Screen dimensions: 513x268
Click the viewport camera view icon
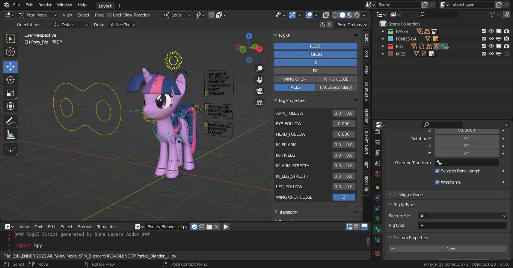(x=260, y=91)
